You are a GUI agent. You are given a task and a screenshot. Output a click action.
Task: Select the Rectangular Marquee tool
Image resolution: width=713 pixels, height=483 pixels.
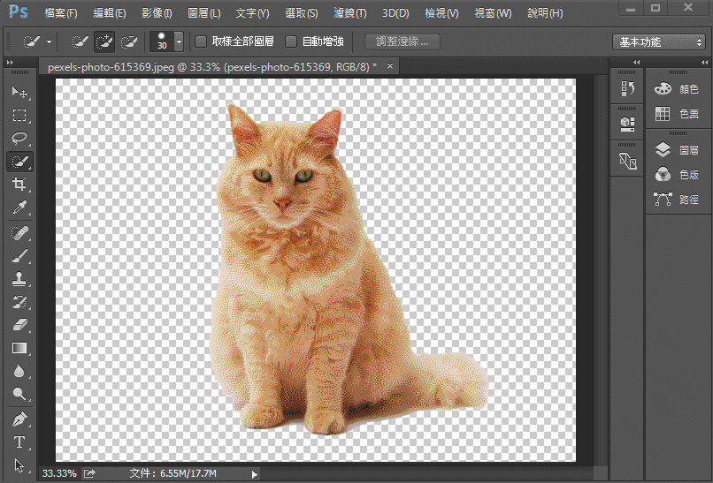pos(19,115)
